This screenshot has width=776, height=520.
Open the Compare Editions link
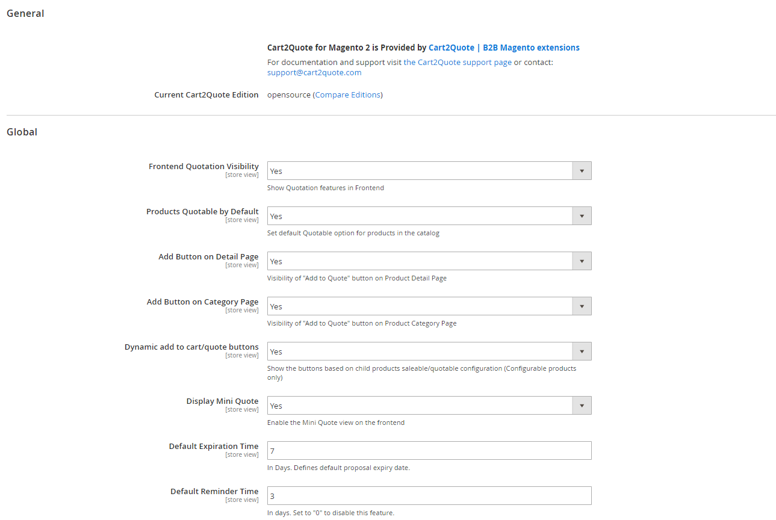[x=348, y=94]
